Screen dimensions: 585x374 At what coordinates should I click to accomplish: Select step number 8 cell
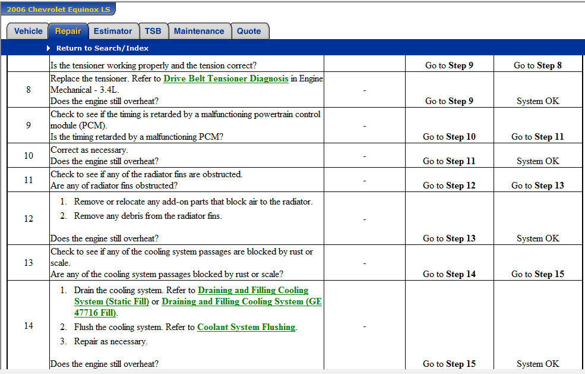[x=29, y=90]
